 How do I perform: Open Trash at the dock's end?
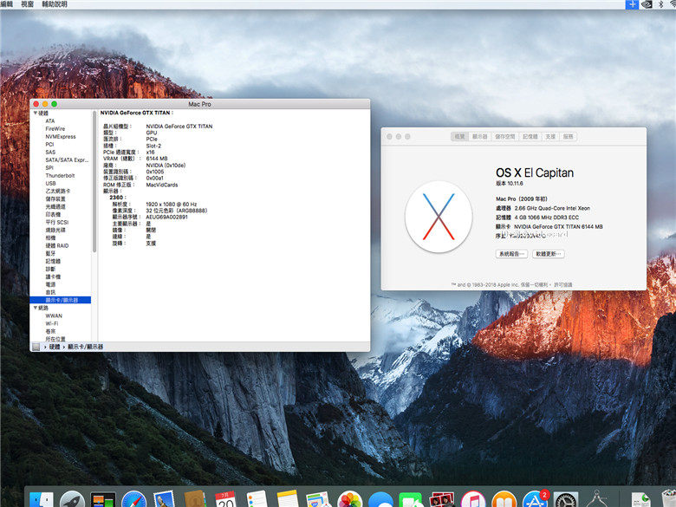[x=668, y=500]
